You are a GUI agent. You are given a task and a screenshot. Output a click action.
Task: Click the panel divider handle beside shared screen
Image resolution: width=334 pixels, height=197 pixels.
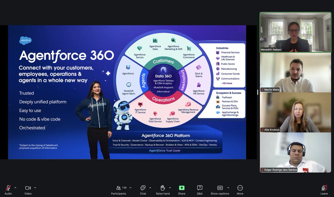point(257,92)
